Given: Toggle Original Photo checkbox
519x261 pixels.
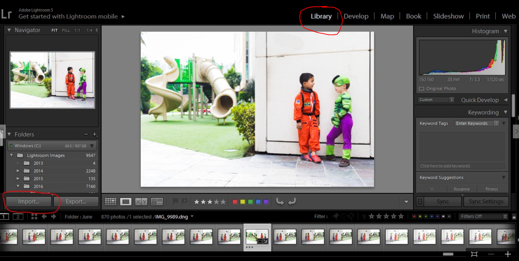Looking at the screenshot, I should click(x=421, y=89).
